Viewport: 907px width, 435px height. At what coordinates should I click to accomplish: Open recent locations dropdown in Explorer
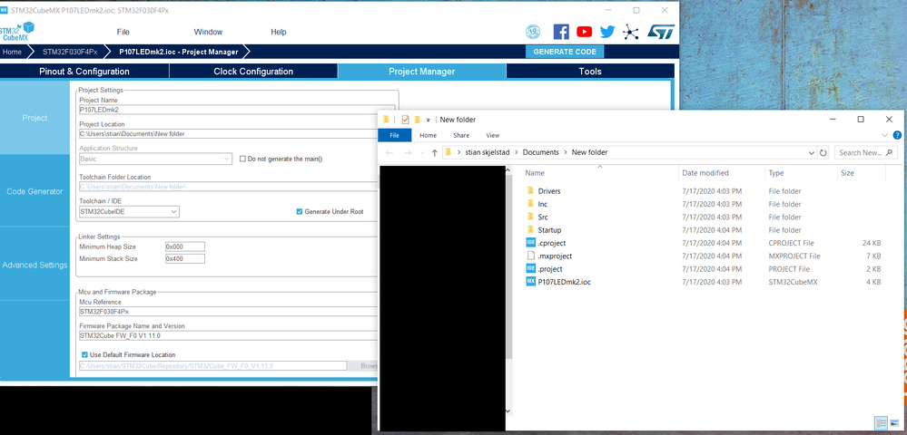420,152
